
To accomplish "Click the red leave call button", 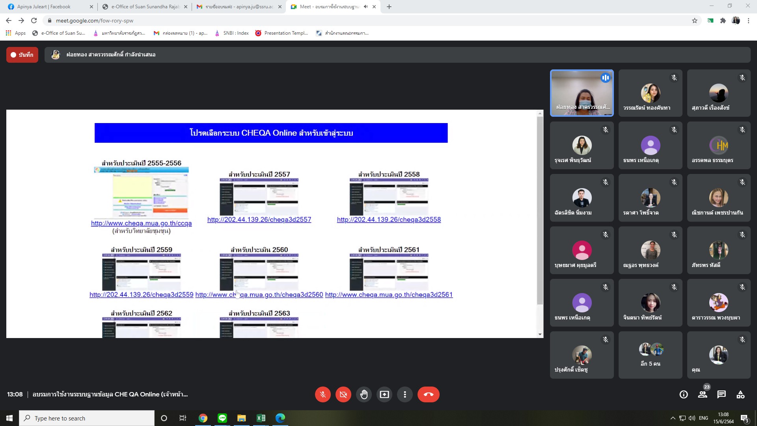I will [428, 394].
